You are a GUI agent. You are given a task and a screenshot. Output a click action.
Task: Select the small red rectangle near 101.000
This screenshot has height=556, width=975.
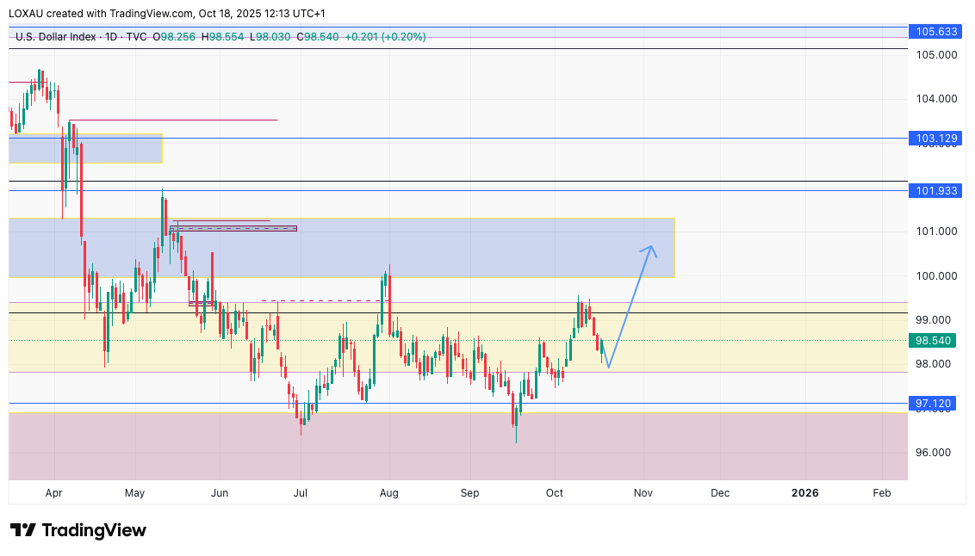click(x=233, y=228)
